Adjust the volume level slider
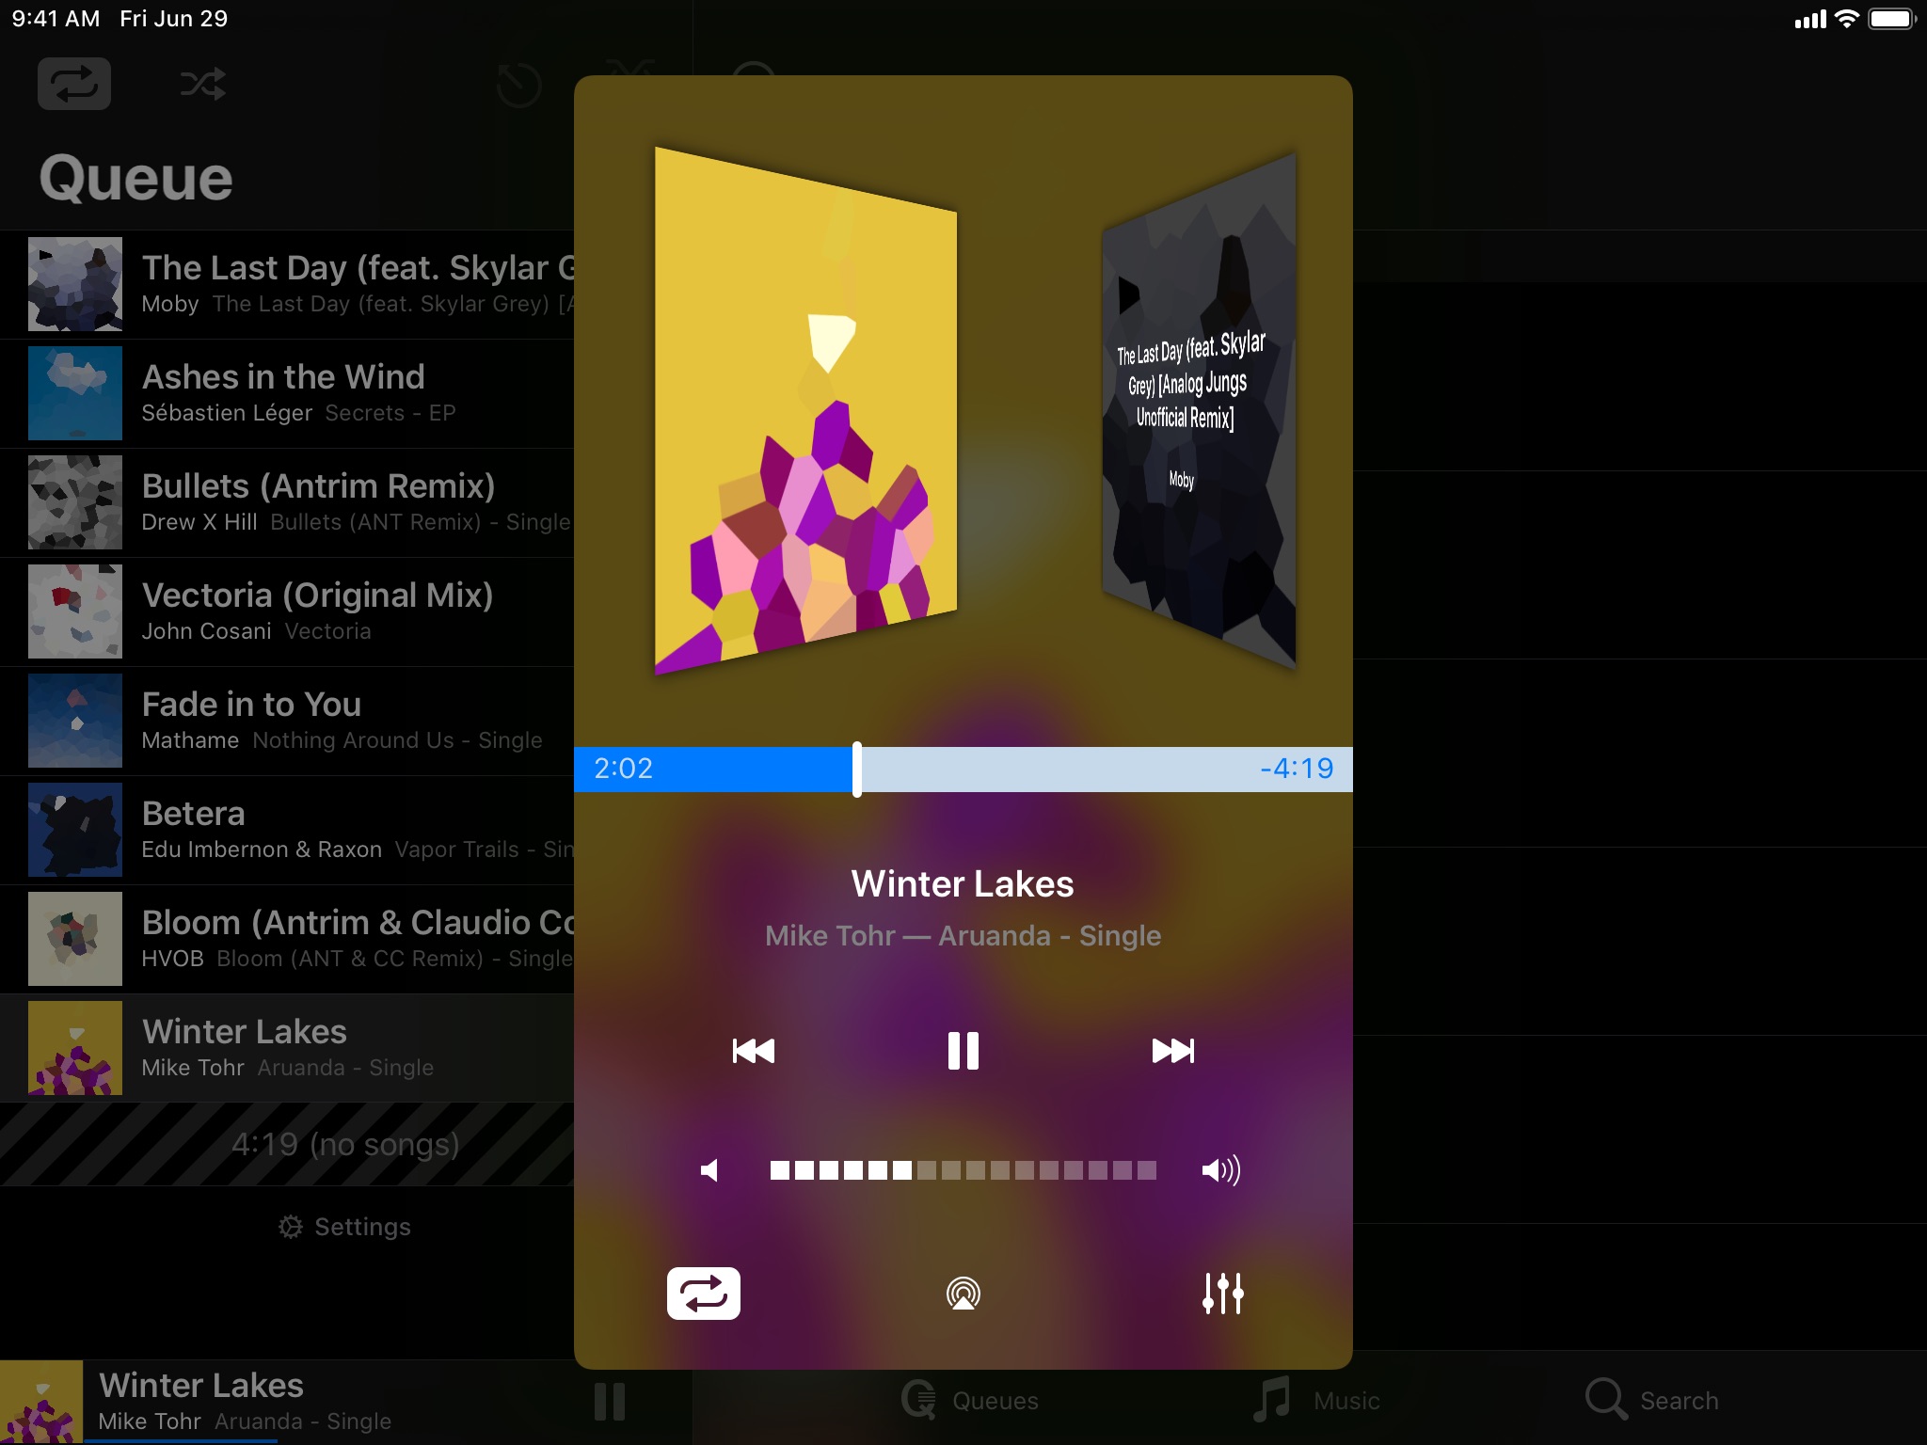The height and width of the screenshot is (1445, 1927). click(963, 1172)
